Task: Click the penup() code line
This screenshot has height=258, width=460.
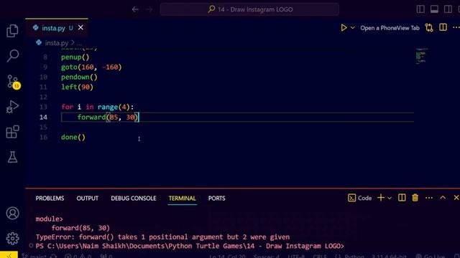Action: (x=75, y=57)
